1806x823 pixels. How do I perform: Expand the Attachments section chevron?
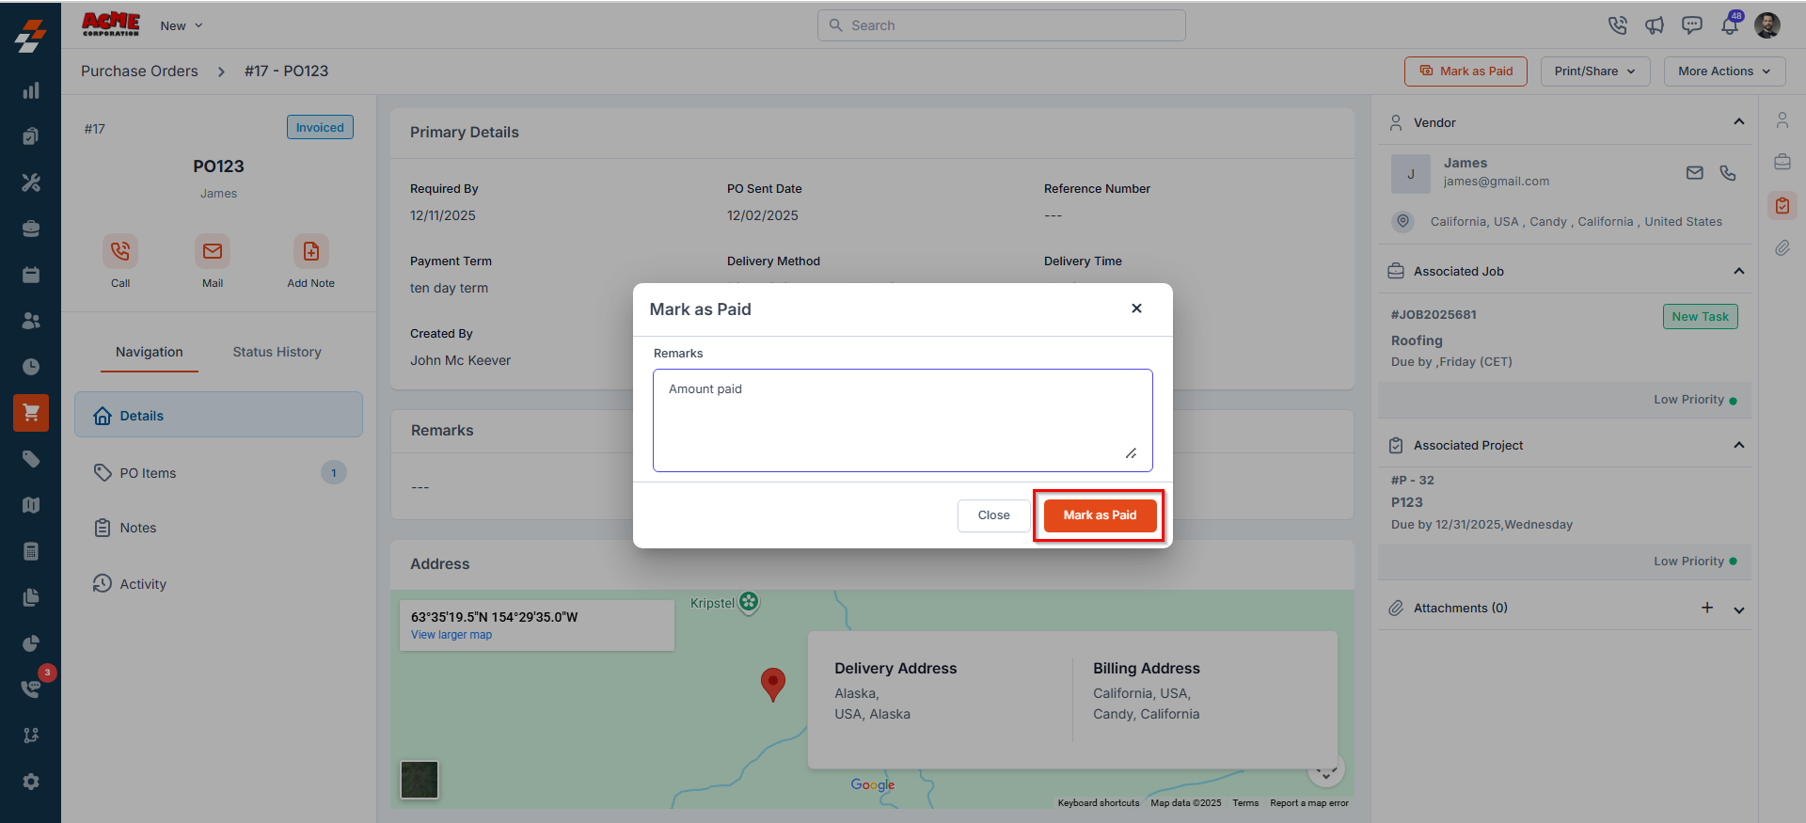[x=1739, y=609]
